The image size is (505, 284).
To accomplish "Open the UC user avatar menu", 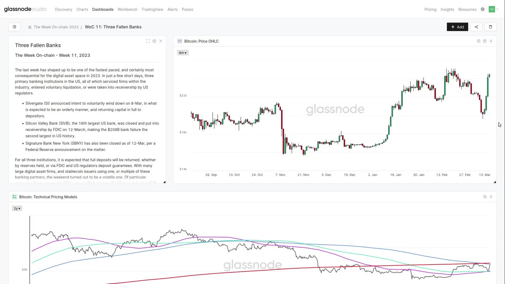I will (492, 9).
